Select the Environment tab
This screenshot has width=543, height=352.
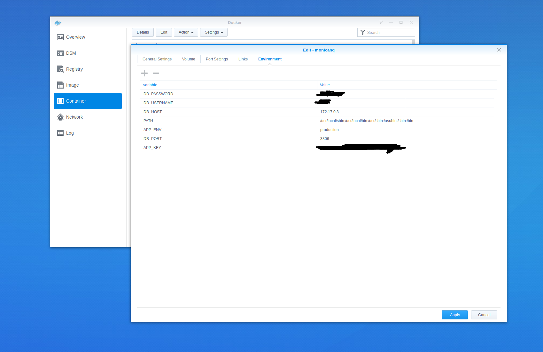coord(270,59)
